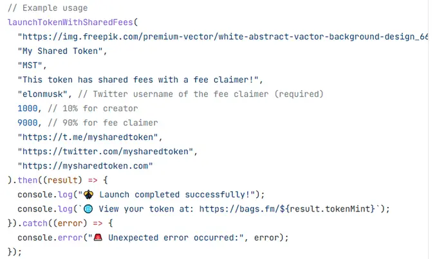
Task: Click the "MST" symbol string
Action: pyautogui.click(x=30, y=66)
